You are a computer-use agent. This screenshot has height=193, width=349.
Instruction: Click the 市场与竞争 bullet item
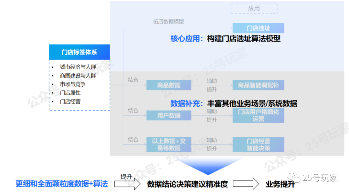point(73,84)
